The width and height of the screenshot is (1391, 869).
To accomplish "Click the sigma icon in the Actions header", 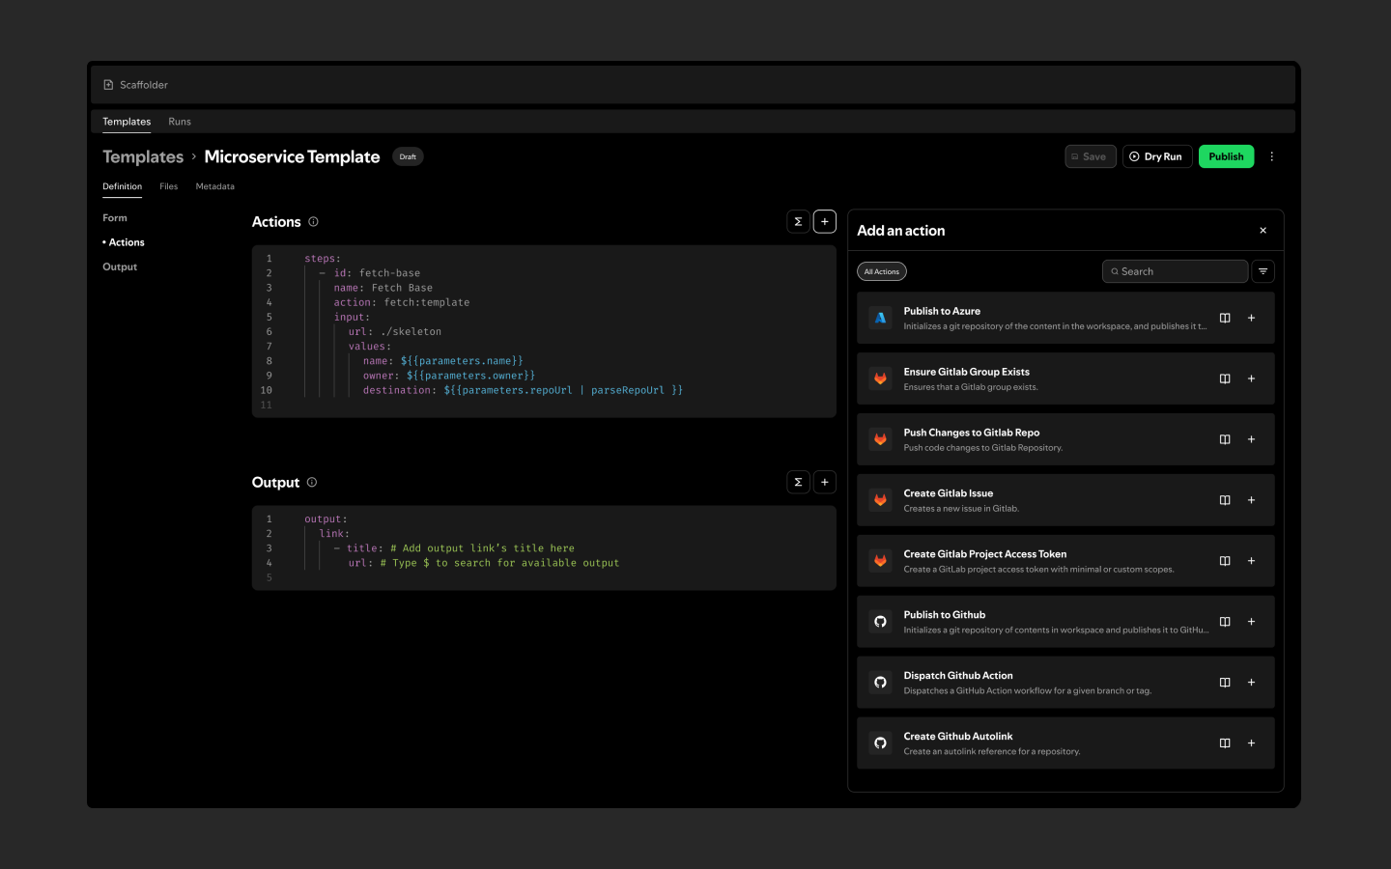I will [x=798, y=222].
